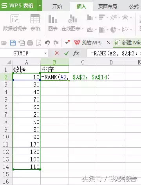Insert a bar chart from ribbon
This screenshot has width=141, height=185.
point(102,17)
